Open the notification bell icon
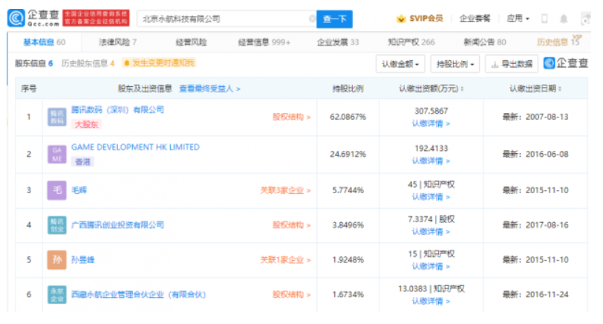Viewport: 603px width, 324px height. pos(564,19)
